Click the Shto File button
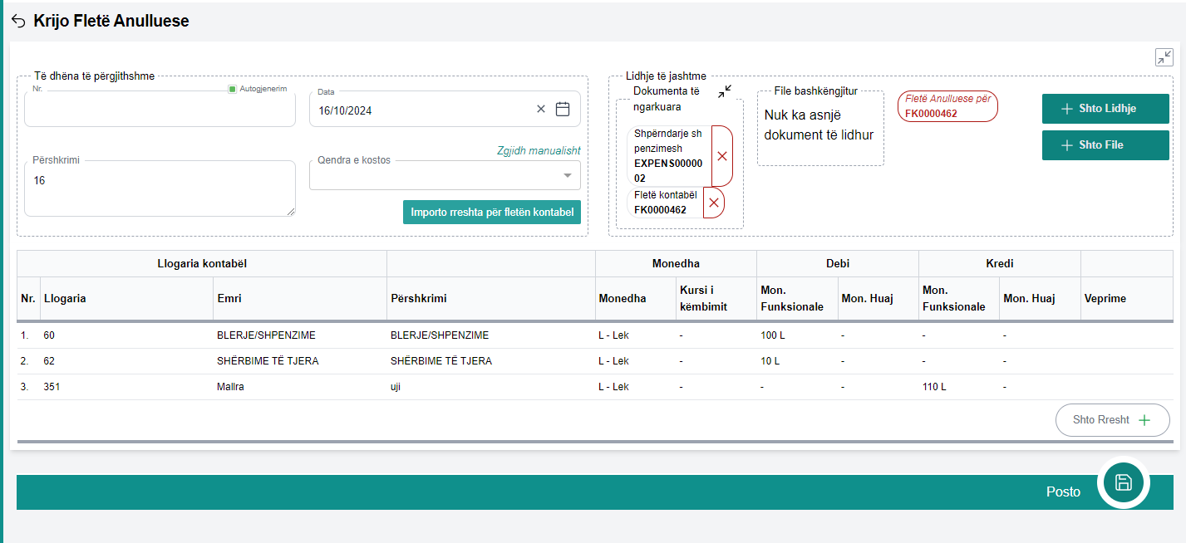 click(1105, 145)
